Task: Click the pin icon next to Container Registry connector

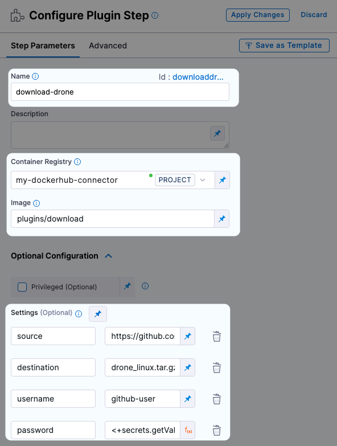Action: [x=222, y=180]
